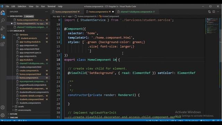Open app.component.ts file
Screen dimensions: 222x125
coord(28,56)
